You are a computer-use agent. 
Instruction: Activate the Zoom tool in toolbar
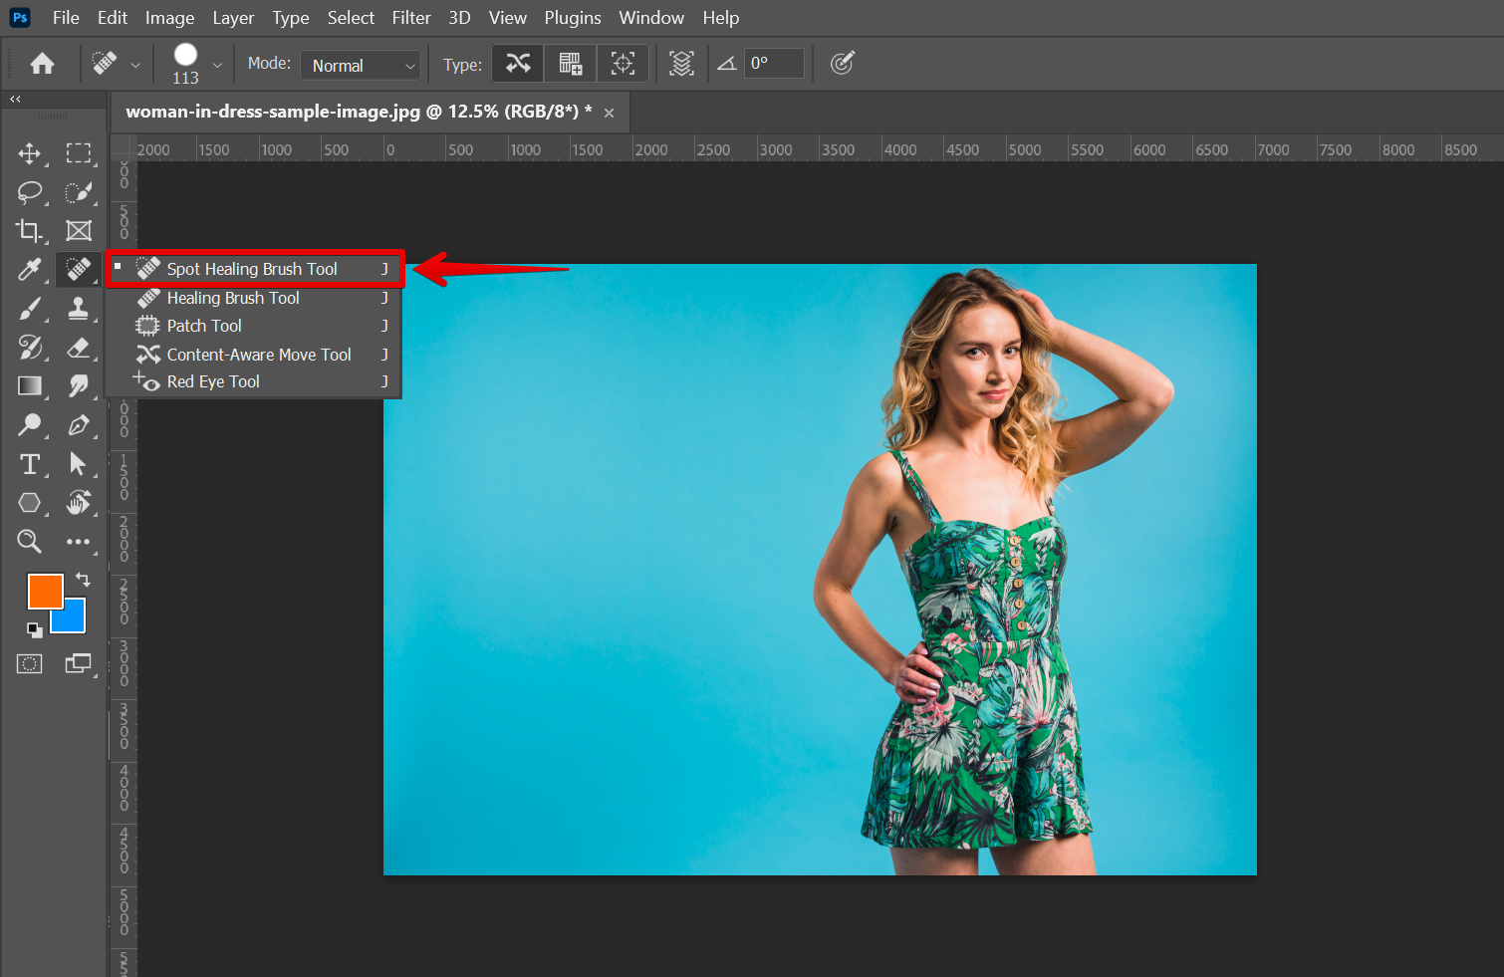[30, 542]
